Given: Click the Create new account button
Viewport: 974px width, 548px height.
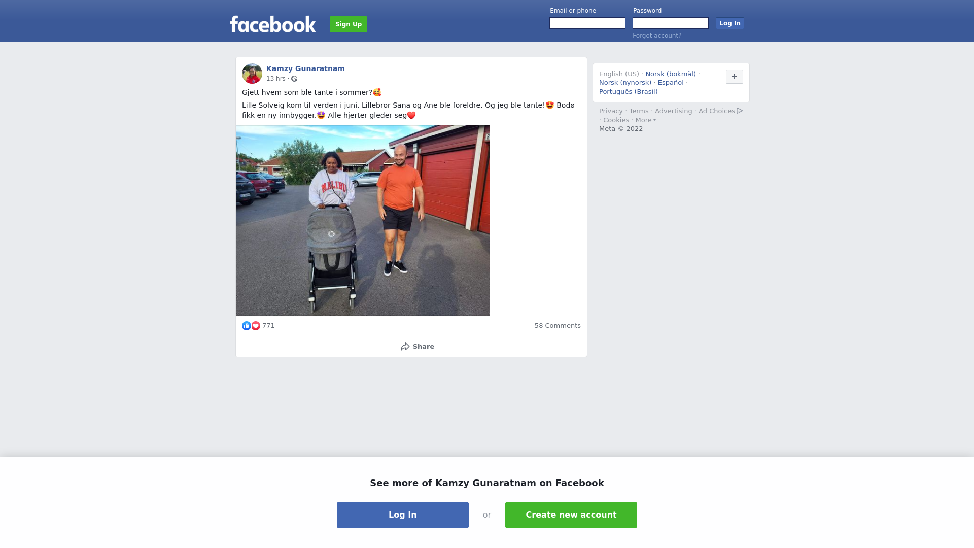Looking at the screenshot, I should pyautogui.click(x=571, y=515).
